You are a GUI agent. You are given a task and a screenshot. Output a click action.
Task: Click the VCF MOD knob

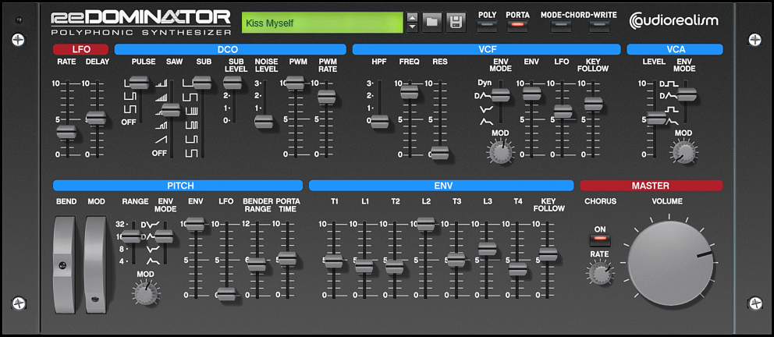501,152
